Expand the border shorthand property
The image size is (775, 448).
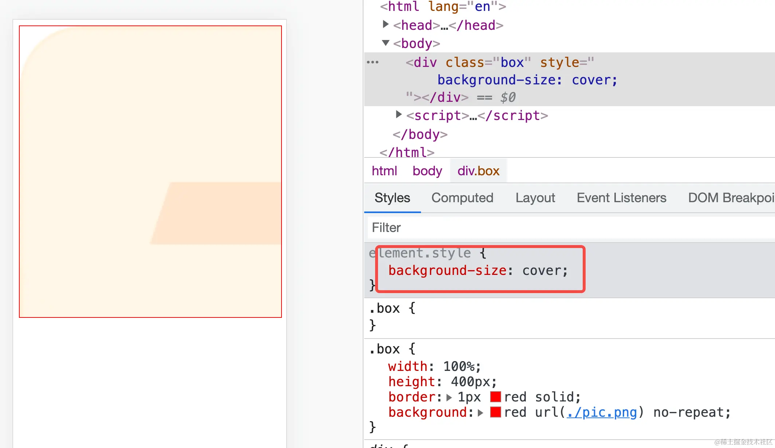point(449,397)
